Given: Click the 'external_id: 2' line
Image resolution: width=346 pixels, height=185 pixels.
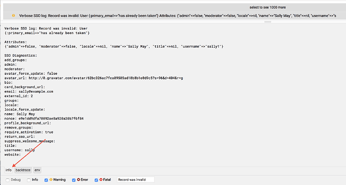Looking at the screenshot, I should coord(19,96).
